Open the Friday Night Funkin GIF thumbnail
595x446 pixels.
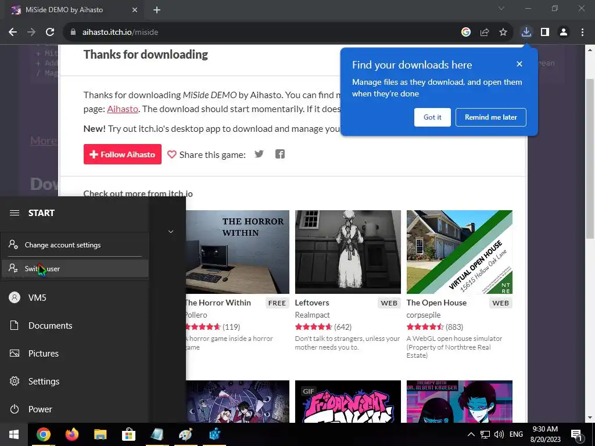[347, 402]
